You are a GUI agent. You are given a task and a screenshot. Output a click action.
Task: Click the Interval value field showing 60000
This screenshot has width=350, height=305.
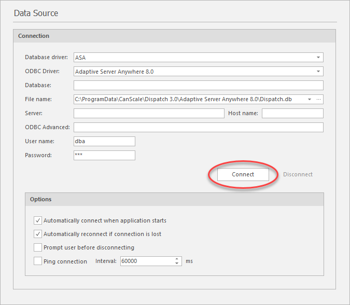tap(147, 261)
